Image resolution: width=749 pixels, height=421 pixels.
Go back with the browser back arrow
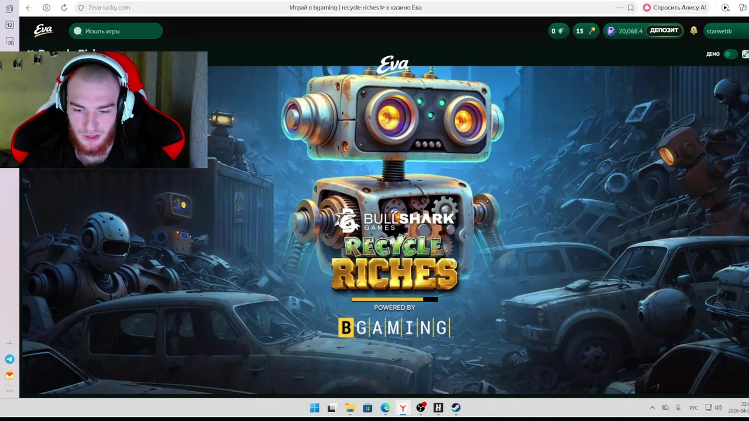point(29,8)
